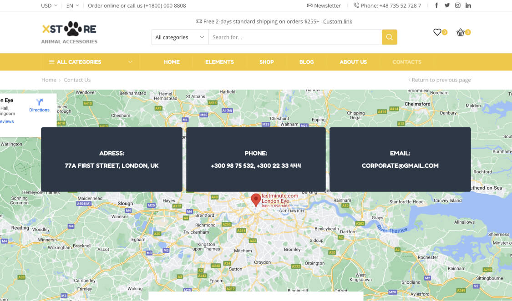Open the shopping basket icon
The width and height of the screenshot is (512, 301).
pyautogui.click(x=461, y=32)
